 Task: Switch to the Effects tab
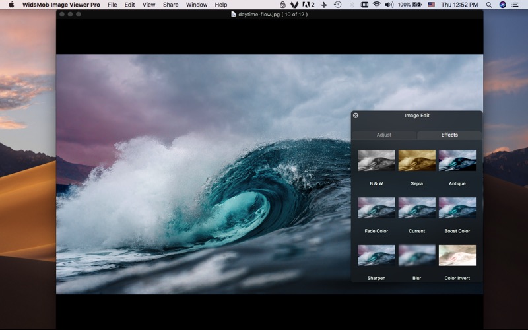pyautogui.click(x=449, y=135)
